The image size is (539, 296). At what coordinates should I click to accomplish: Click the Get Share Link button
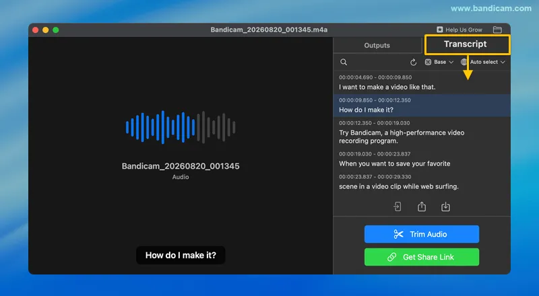(422, 257)
